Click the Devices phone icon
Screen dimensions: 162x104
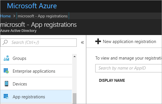(6, 84)
